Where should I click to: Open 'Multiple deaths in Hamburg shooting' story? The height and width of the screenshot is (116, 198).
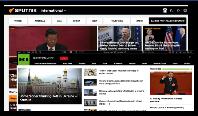167,108
